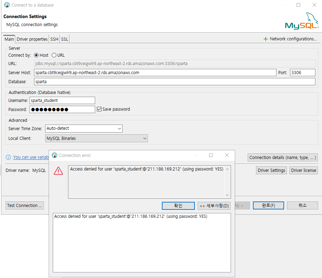
Task: Click the Access denied message in upper box
Action: point(147,169)
